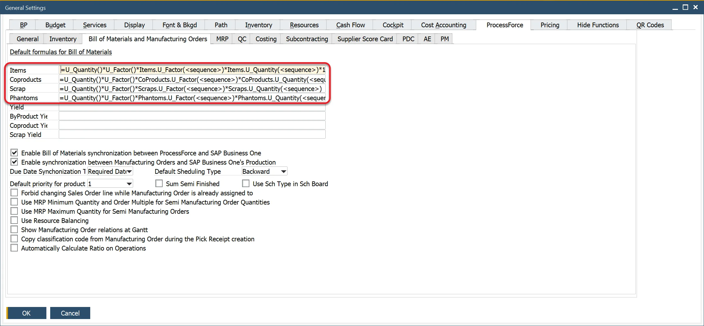704x326 pixels.
Task: Open the Due Date Synchronization dropdown
Action: (129, 172)
